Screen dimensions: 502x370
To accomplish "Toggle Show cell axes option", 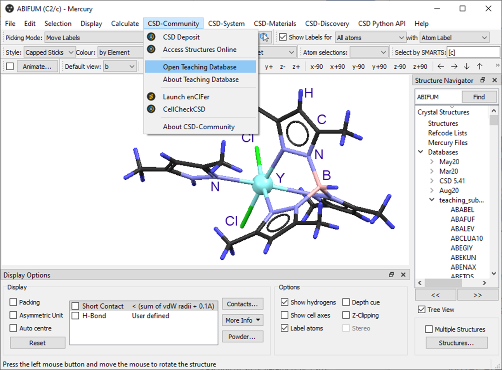I will (x=285, y=315).
